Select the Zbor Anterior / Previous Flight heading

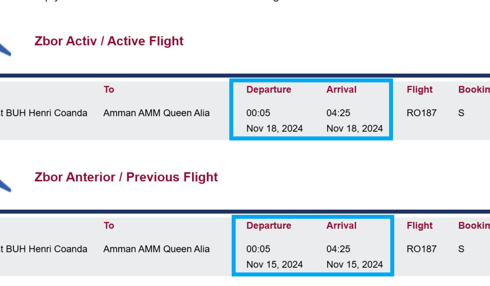[126, 177]
